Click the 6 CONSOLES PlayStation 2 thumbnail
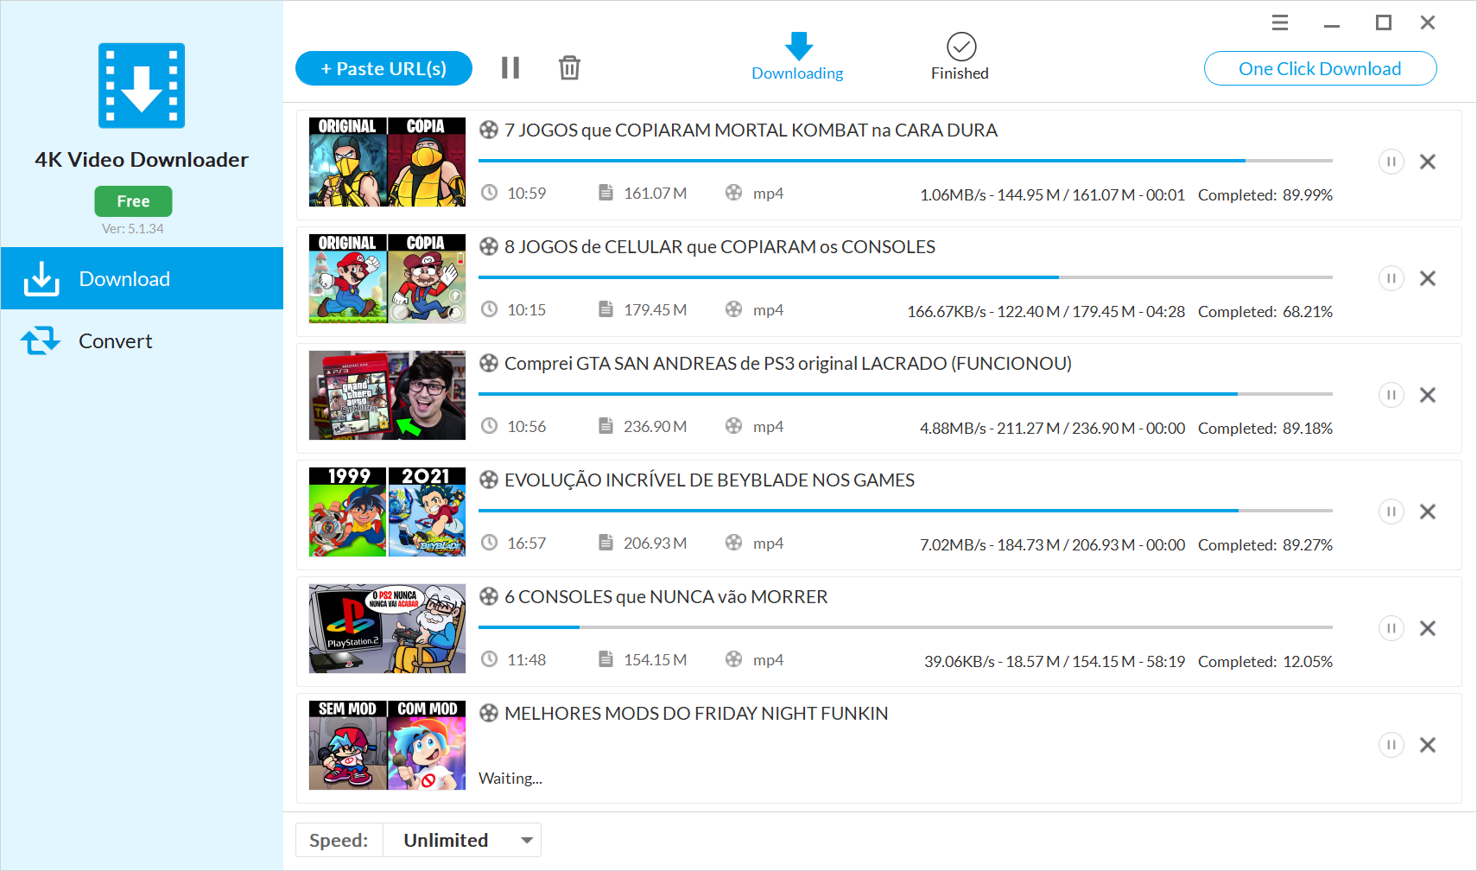The height and width of the screenshot is (871, 1477). point(387,628)
